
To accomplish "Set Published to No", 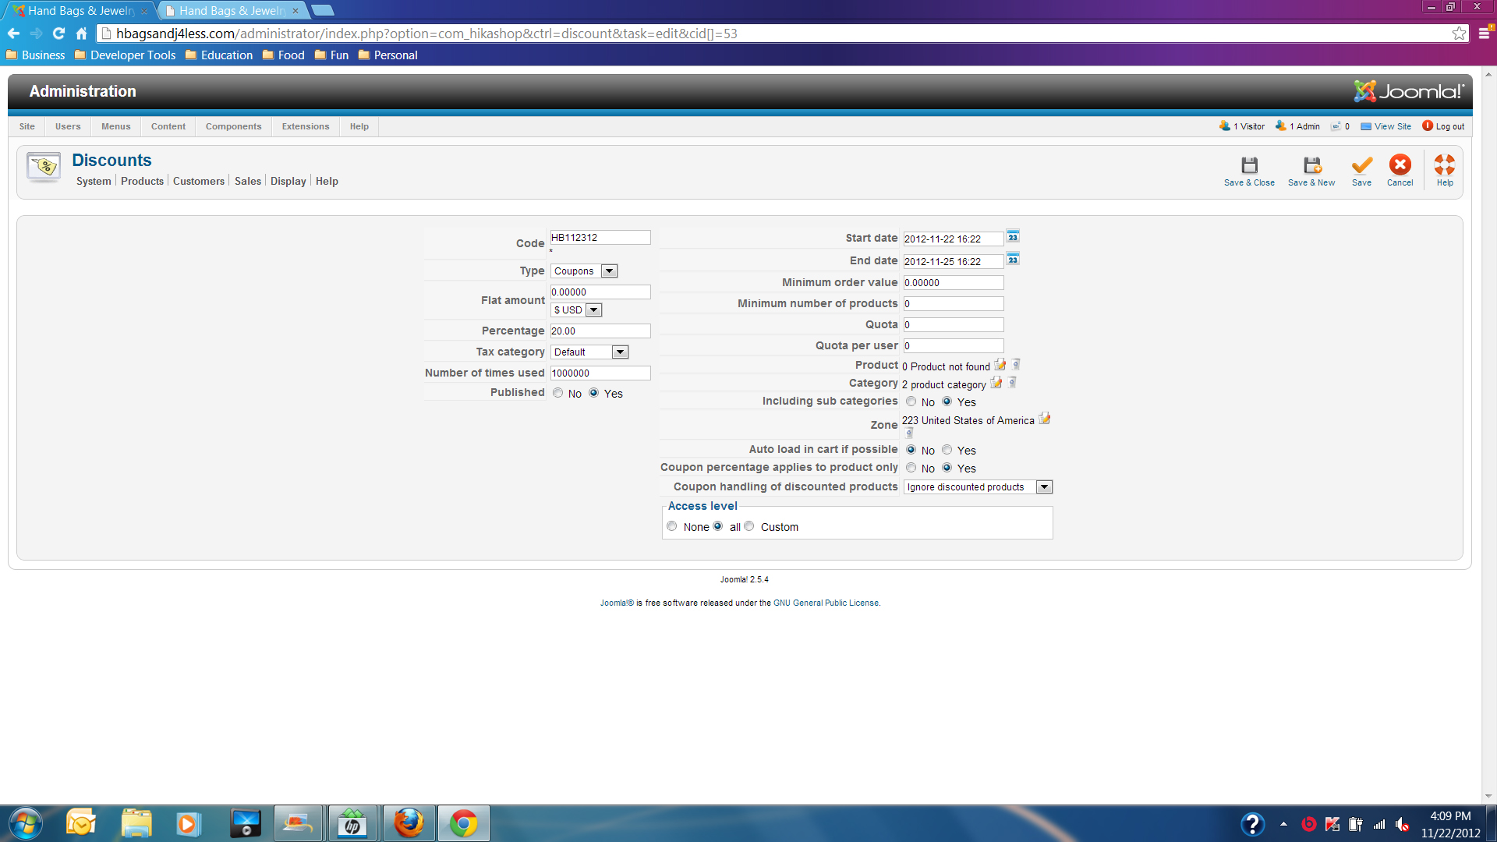I will [558, 393].
